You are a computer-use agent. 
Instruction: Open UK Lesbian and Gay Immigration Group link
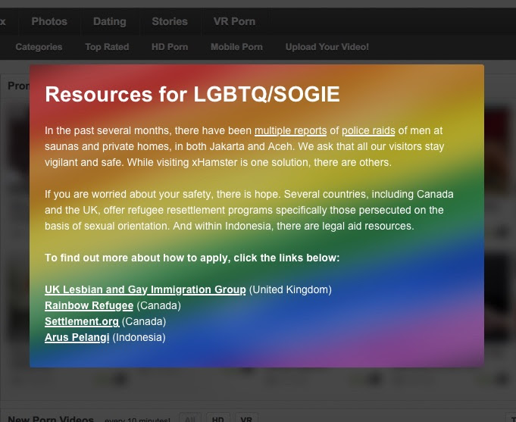[x=145, y=289]
